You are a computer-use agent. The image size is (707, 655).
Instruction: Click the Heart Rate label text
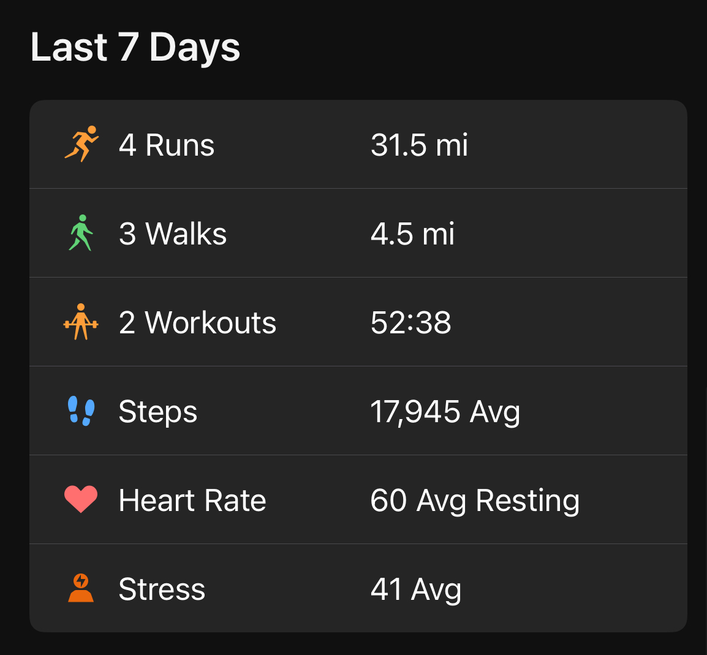[192, 501]
